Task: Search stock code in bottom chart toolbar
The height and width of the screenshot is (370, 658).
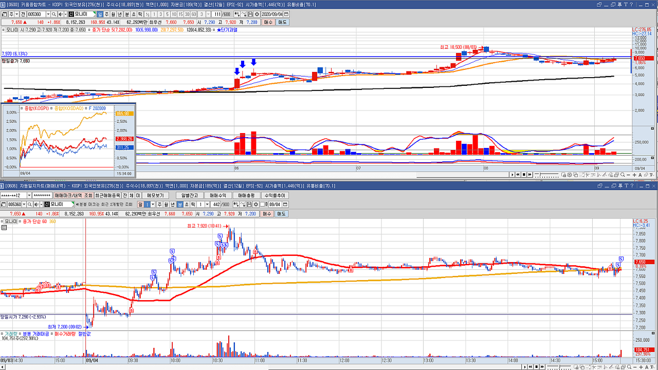Action: coord(30,204)
